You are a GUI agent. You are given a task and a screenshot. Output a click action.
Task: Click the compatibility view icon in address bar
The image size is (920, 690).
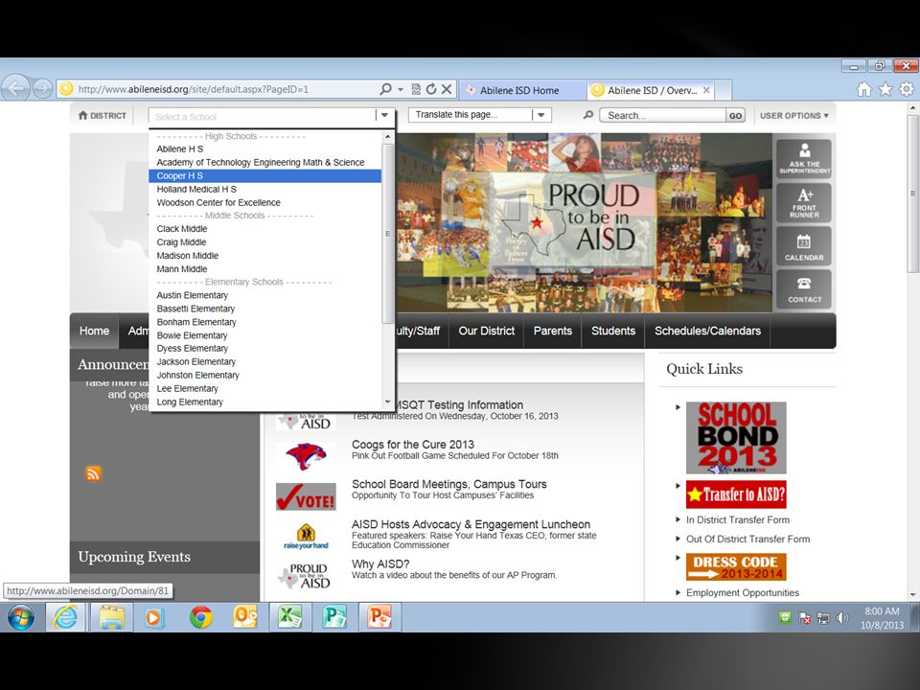pyautogui.click(x=416, y=89)
